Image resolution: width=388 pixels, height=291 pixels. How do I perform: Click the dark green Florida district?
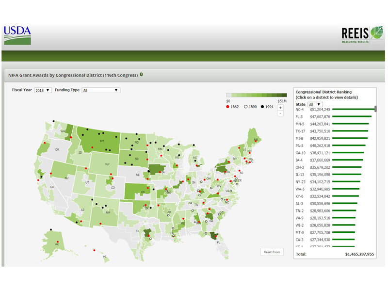click(x=214, y=235)
